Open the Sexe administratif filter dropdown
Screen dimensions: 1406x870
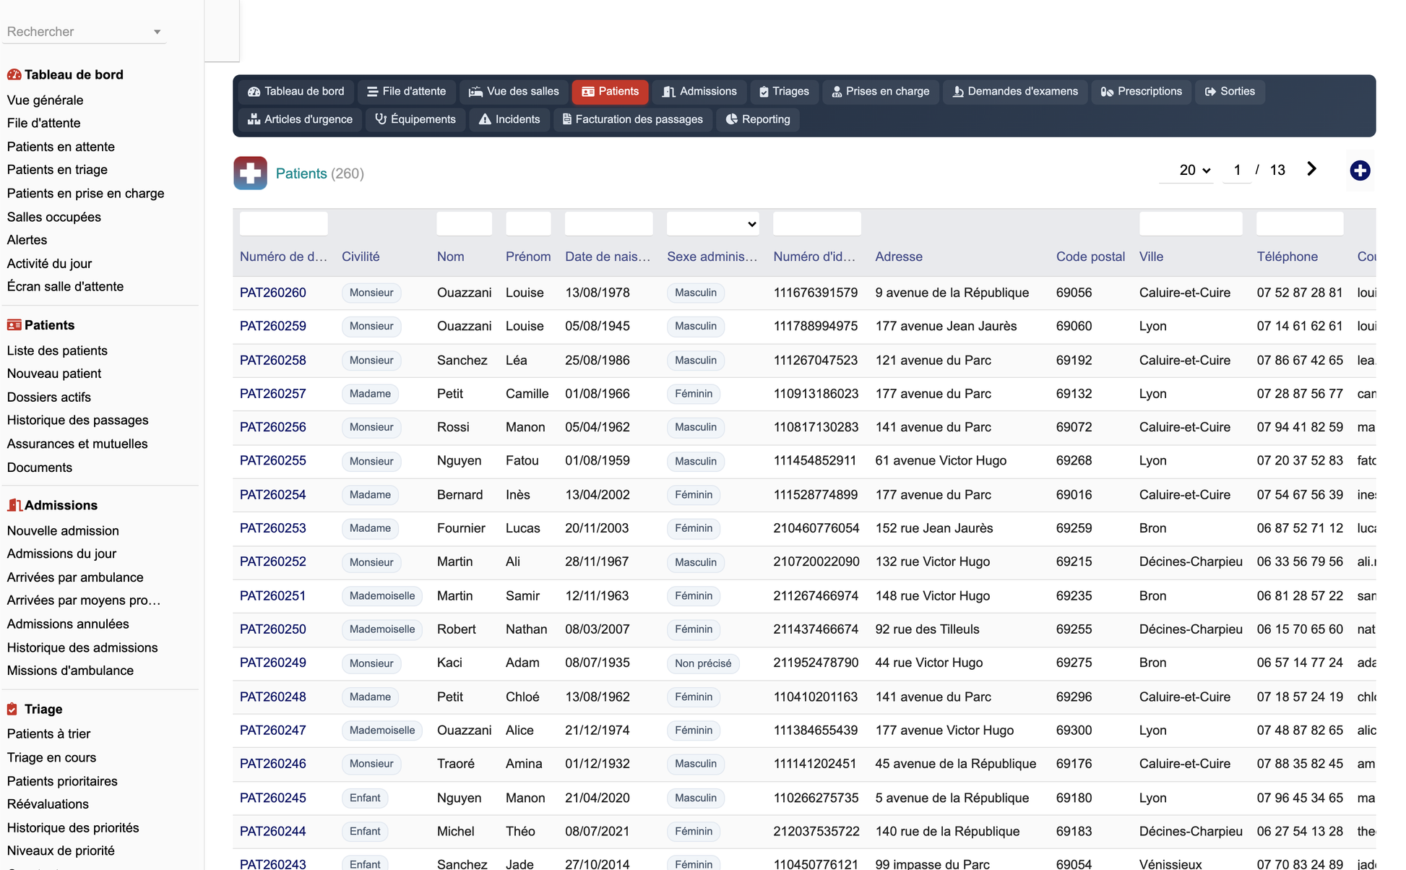(x=712, y=224)
